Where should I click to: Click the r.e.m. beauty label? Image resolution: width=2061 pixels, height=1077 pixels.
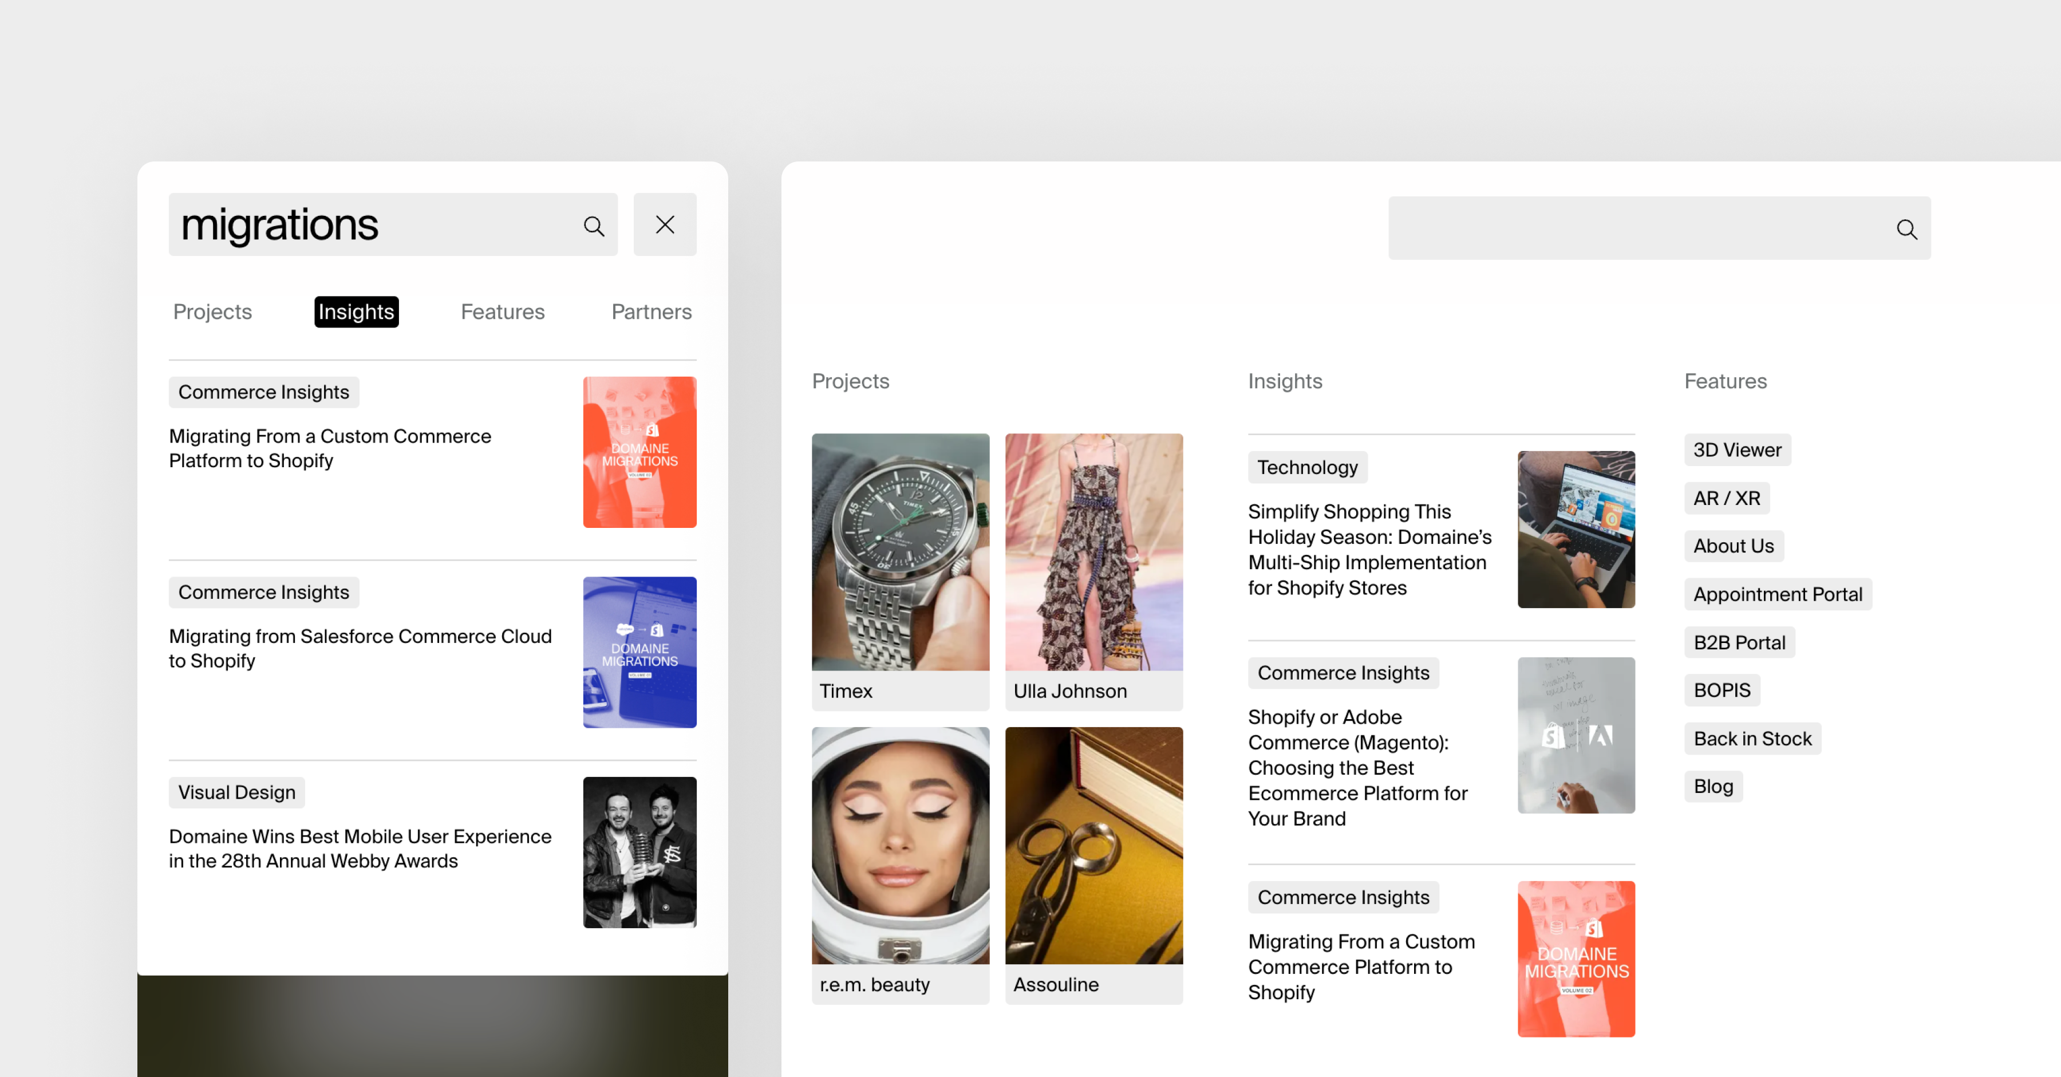[874, 984]
